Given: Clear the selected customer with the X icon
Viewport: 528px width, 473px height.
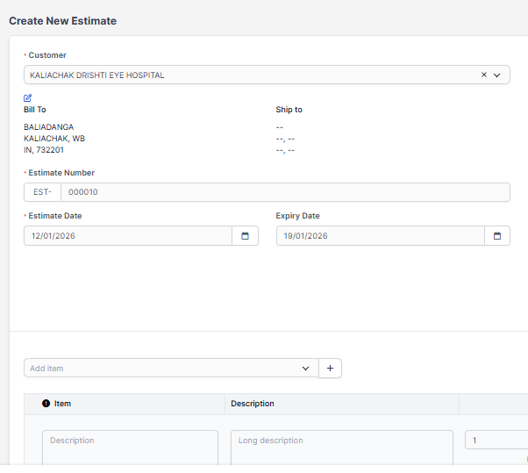Looking at the screenshot, I should tap(483, 75).
